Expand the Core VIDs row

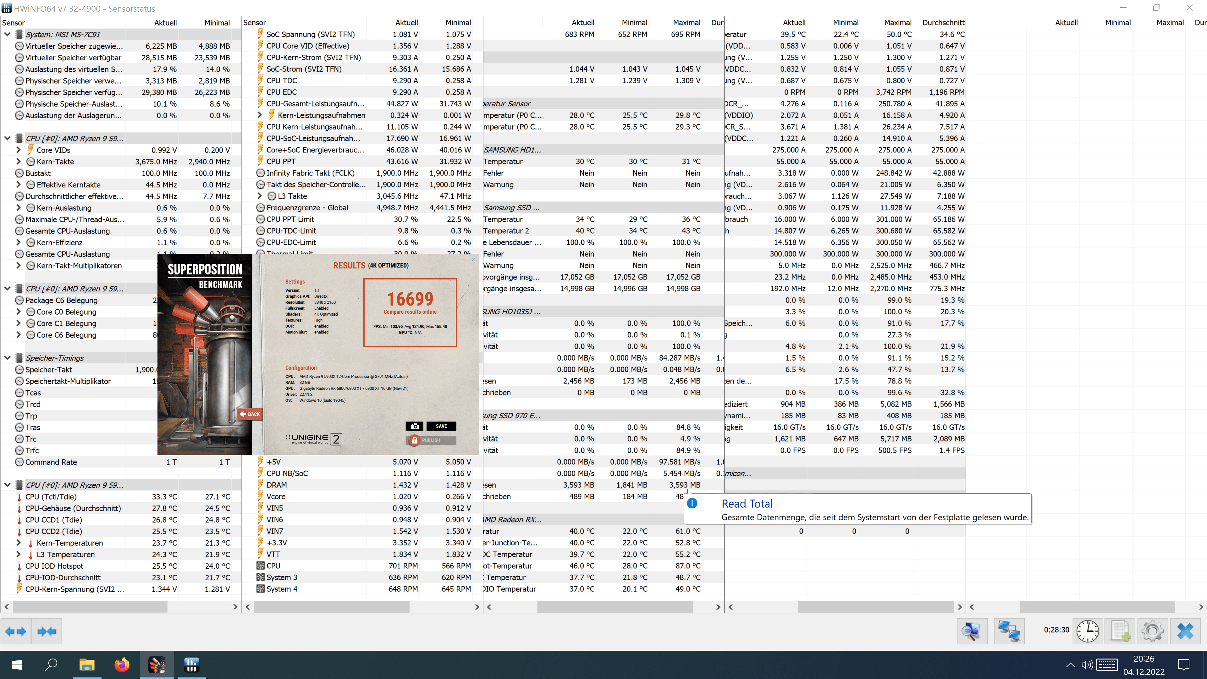click(x=18, y=150)
